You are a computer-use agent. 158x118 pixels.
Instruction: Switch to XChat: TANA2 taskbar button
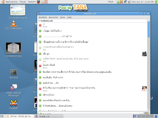pyautogui.click(x=20, y=116)
